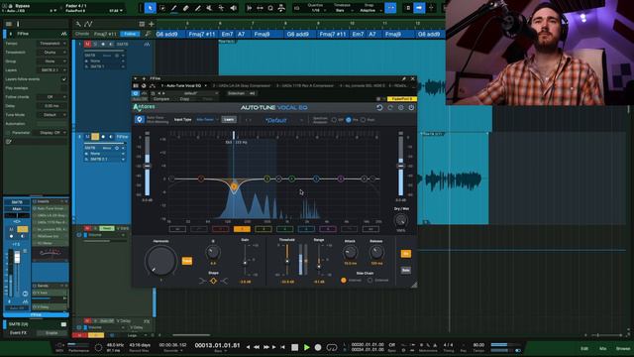Click the Copy button in the plugin header
Image resolution: width=634 pixels, height=357 pixels.
point(184,99)
